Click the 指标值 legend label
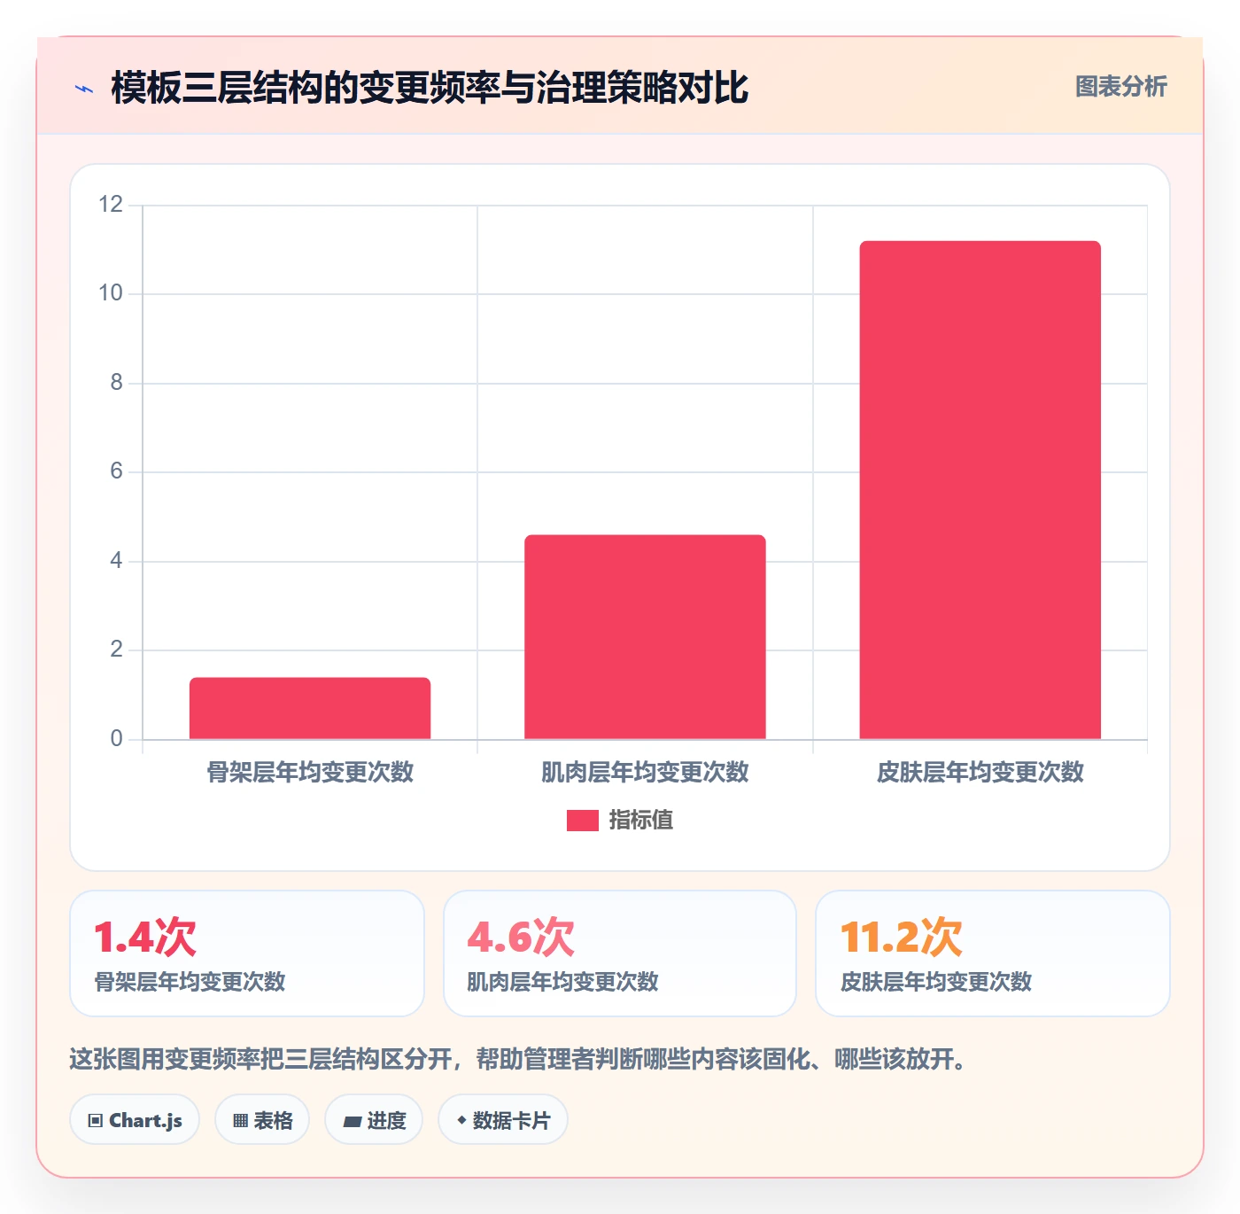1240x1214 pixels. (641, 821)
